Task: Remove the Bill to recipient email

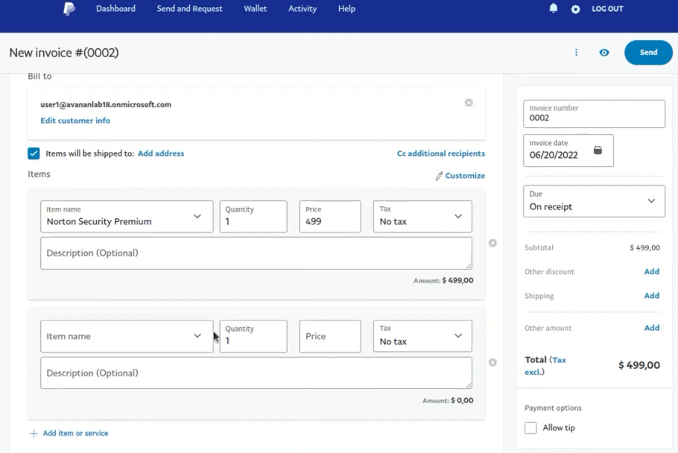Action: [x=469, y=103]
